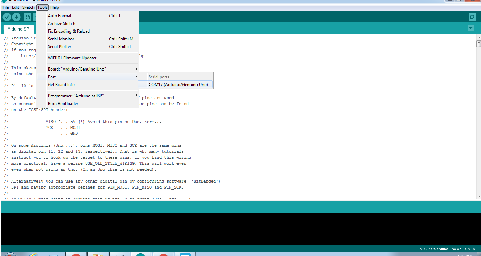This screenshot has width=481, height=256.
Task: Select COM17 (Arduino/Genuino Uno) port
Action: 175,85
